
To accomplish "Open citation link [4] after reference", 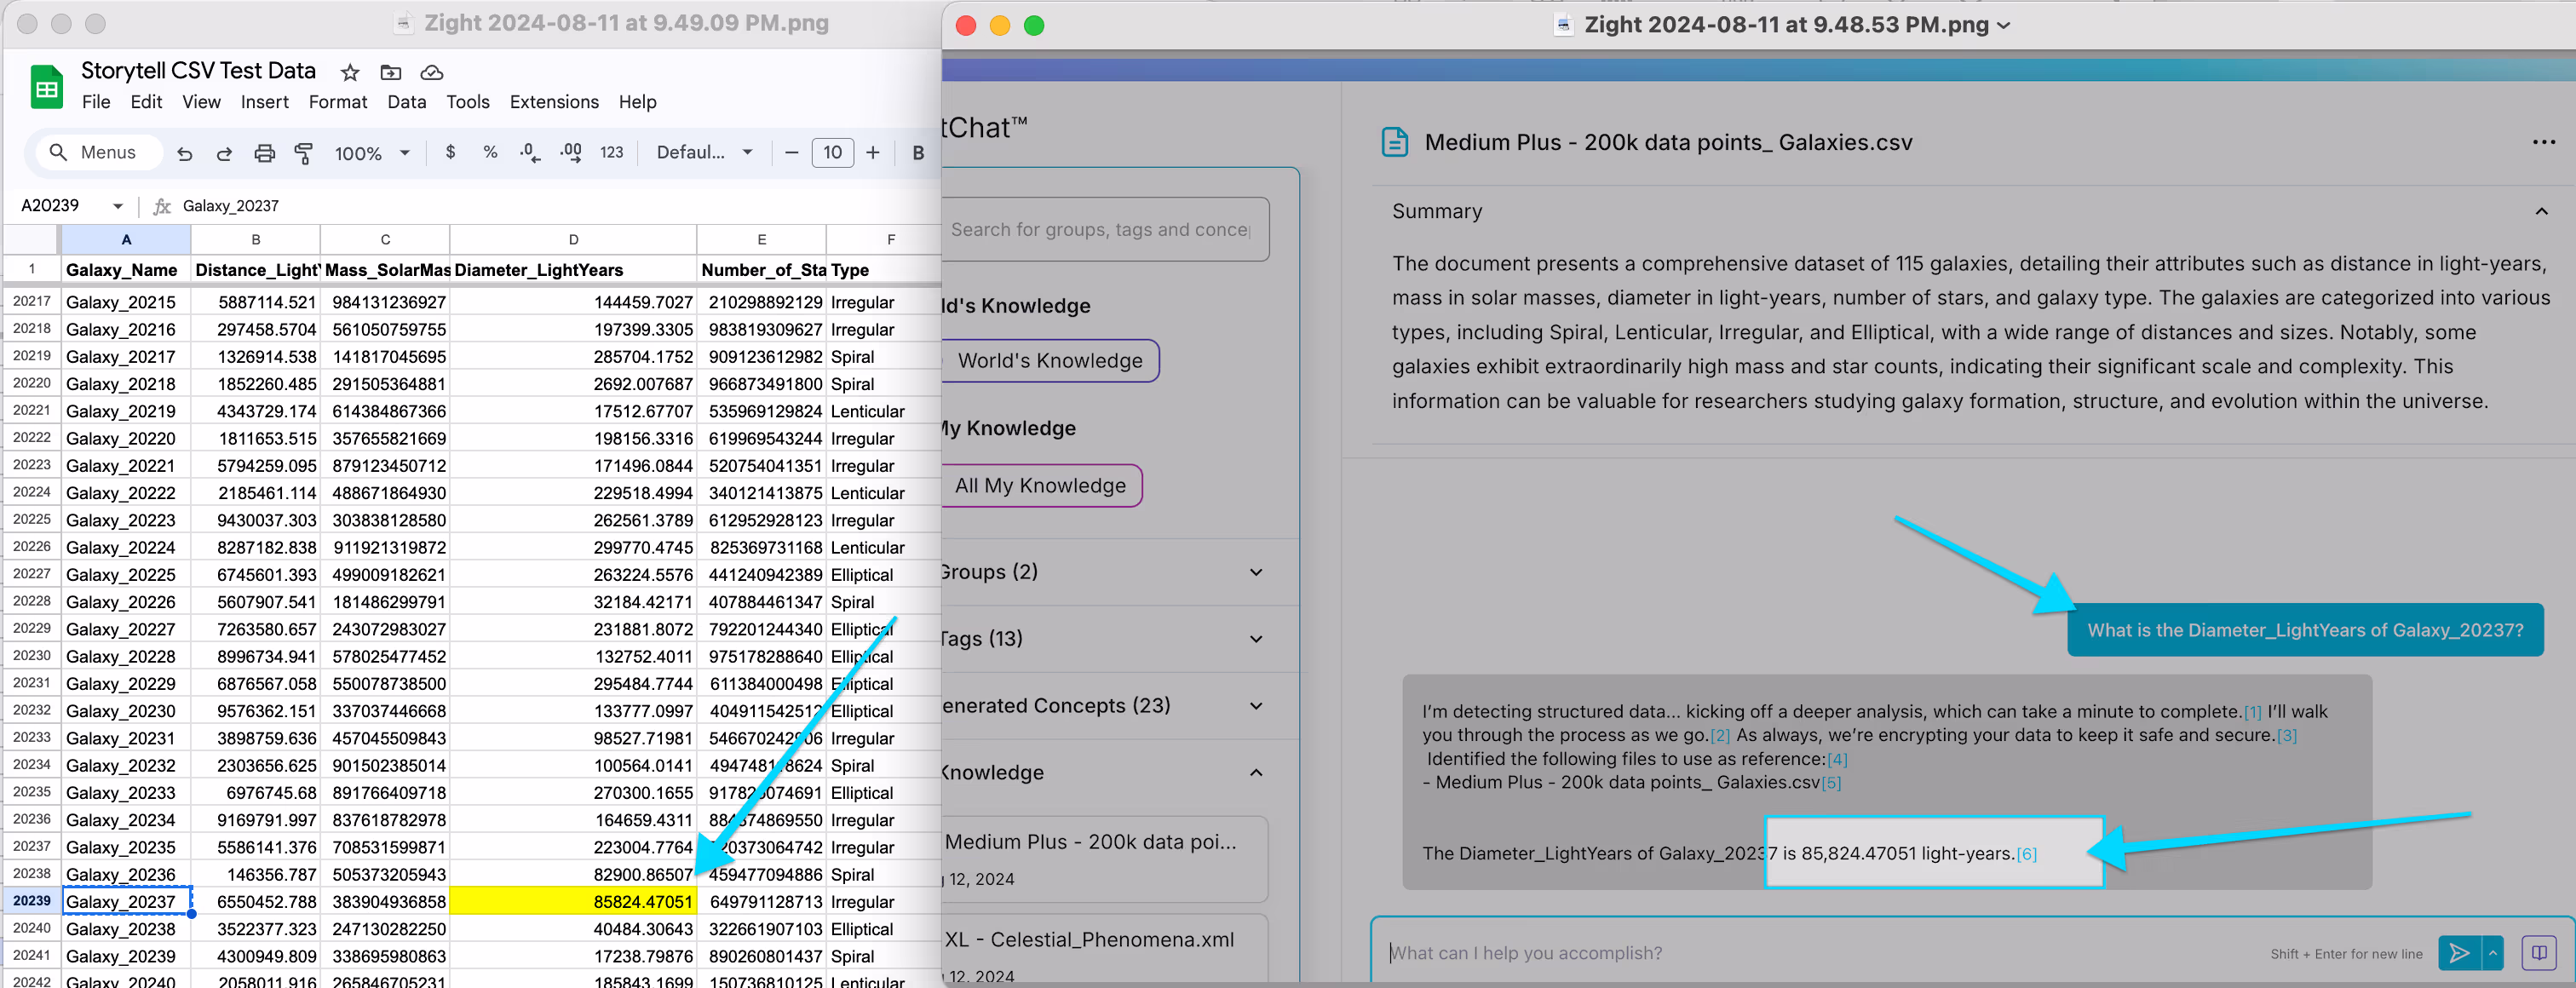I will click(1837, 759).
